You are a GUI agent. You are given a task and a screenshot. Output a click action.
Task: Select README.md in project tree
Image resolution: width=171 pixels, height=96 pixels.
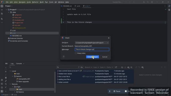click(16, 36)
